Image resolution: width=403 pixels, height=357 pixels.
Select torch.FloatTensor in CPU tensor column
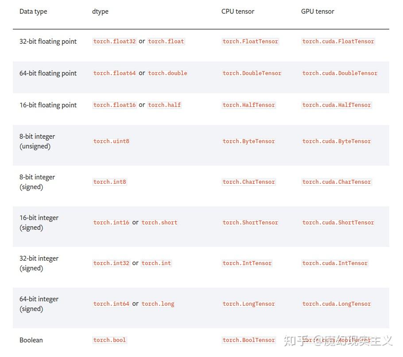point(250,42)
